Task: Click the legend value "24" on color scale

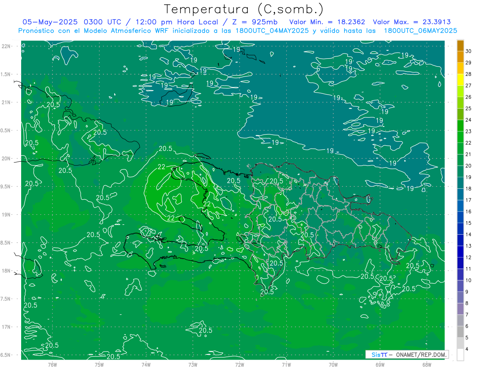Action: 469,120
